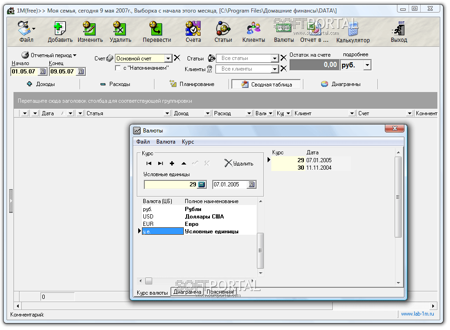This screenshot has width=450, height=330.
Task: Open Файл menu in Валюты window
Action: pos(143,142)
